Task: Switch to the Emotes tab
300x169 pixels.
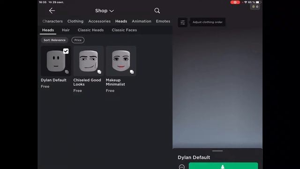Action: tap(163, 21)
